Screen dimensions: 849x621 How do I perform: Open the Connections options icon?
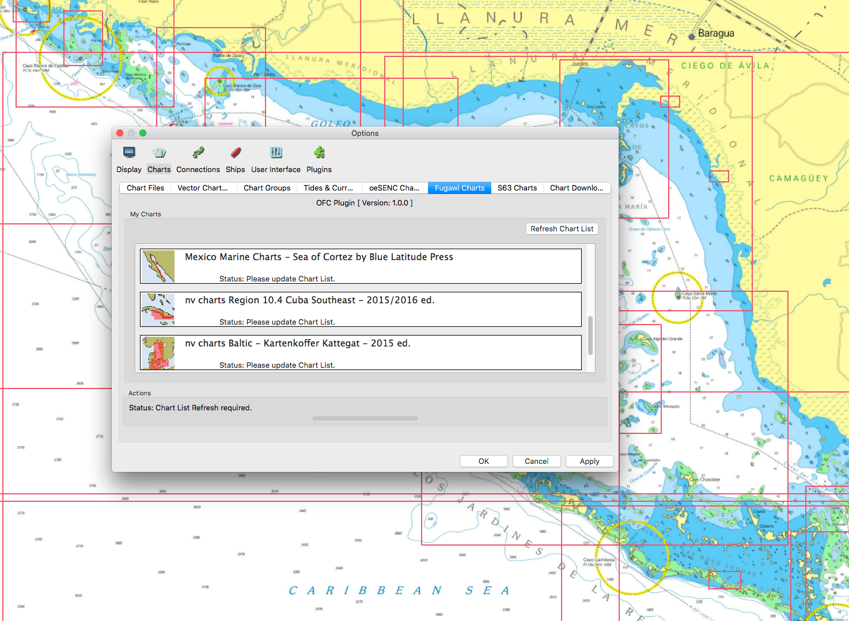coord(199,153)
